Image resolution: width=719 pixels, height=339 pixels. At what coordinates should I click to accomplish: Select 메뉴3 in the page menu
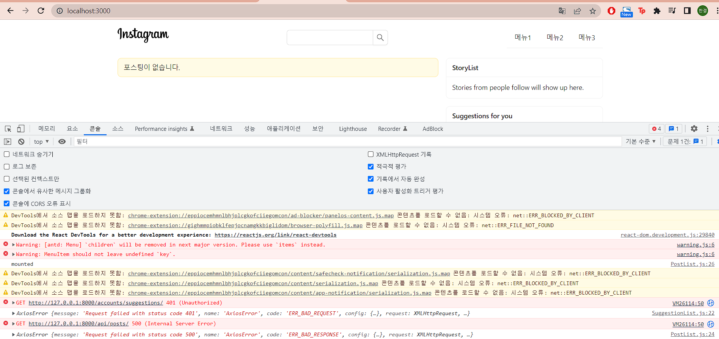point(587,38)
